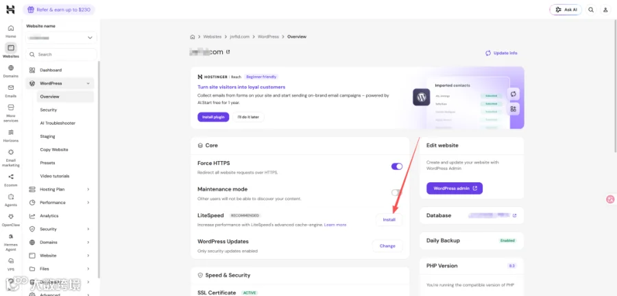Open Ecomm in the left rail

pyautogui.click(x=10, y=180)
